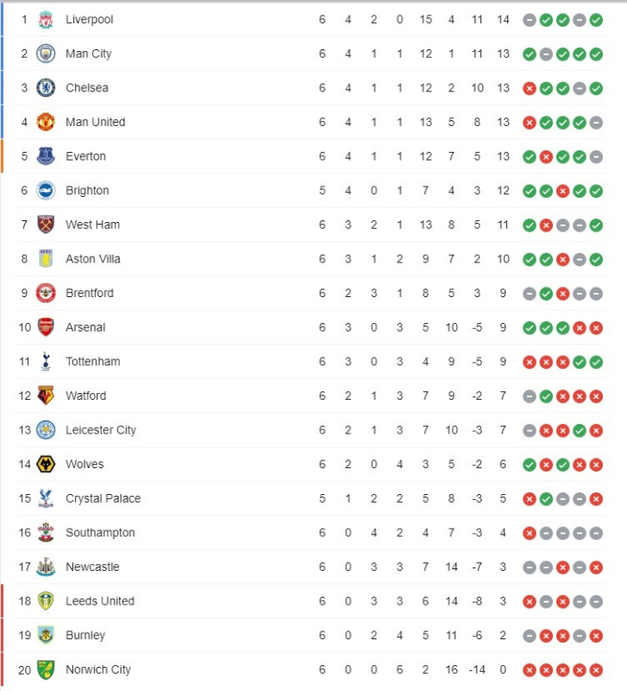Click Chelsea's first red loss indicator
Screen dimensions: 627x691
[x=530, y=89]
